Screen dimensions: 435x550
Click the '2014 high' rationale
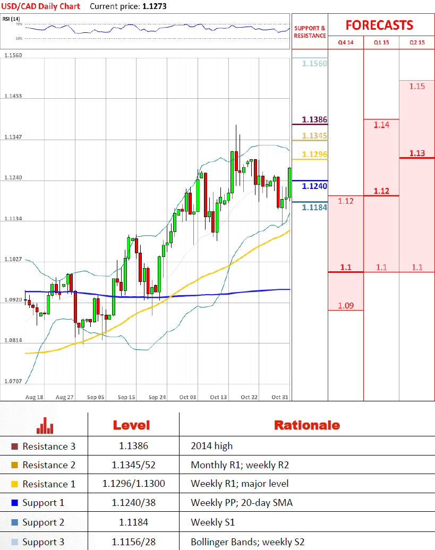(x=212, y=446)
